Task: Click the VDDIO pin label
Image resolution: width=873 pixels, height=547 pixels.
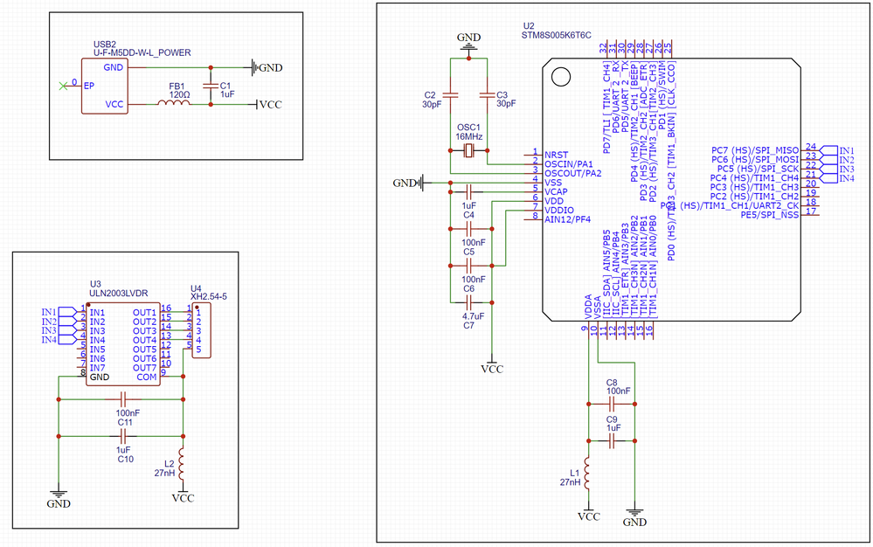Action: pyautogui.click(x=559, y=211)
